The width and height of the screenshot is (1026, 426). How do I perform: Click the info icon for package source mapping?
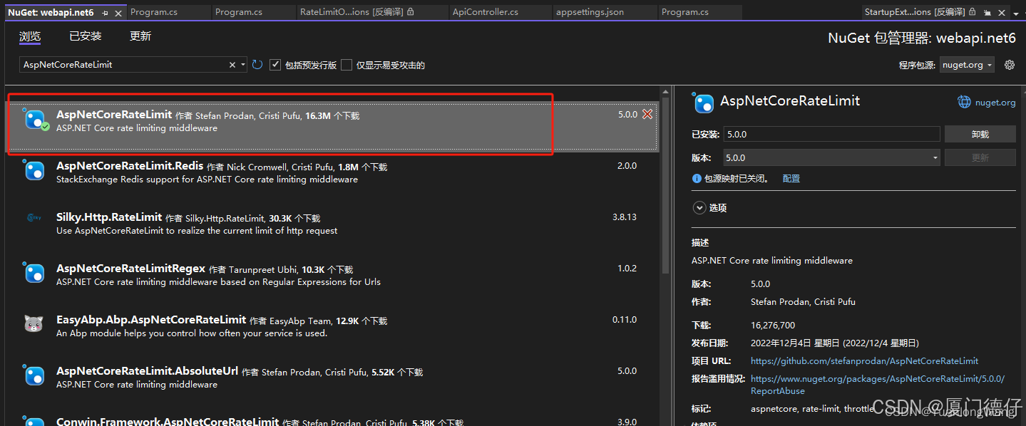(x=697, y=179)
